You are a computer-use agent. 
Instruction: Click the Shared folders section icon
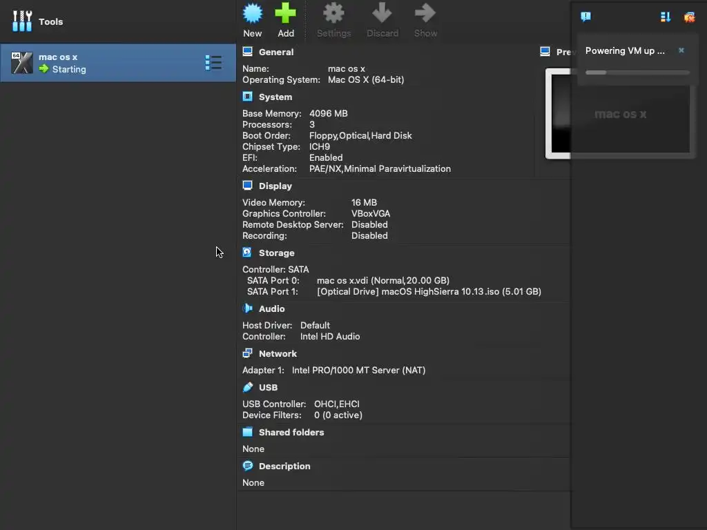pyautogui.click(x=248, y=432)
